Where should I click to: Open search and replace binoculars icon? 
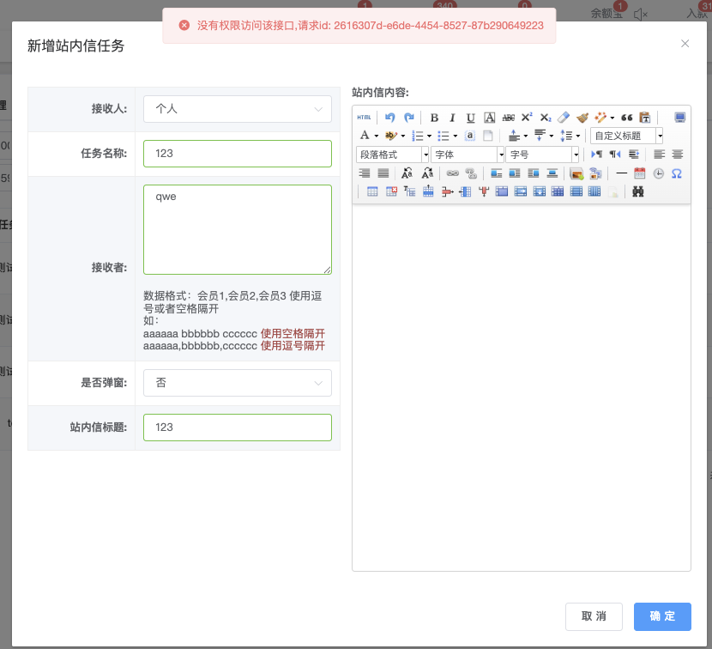click(x=638, y=192)
